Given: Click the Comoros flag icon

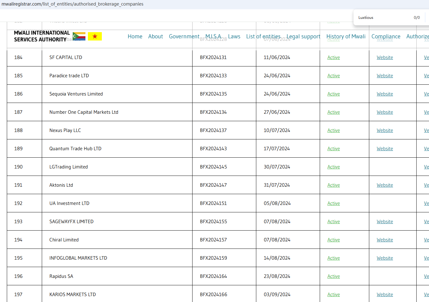Looking at the screenshot, I should pos(79,36).
